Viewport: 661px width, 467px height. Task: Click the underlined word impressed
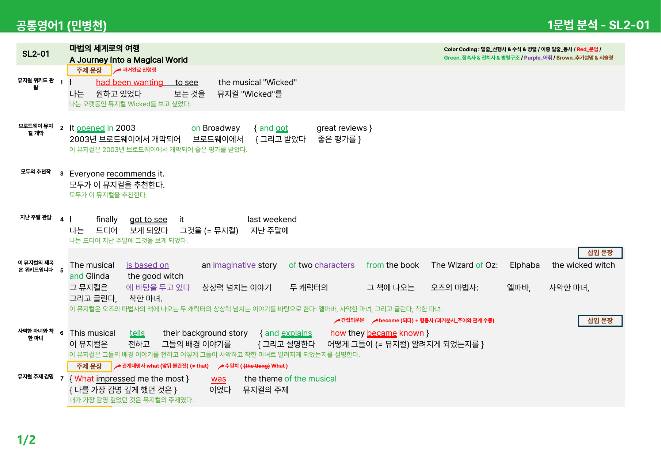115,379
